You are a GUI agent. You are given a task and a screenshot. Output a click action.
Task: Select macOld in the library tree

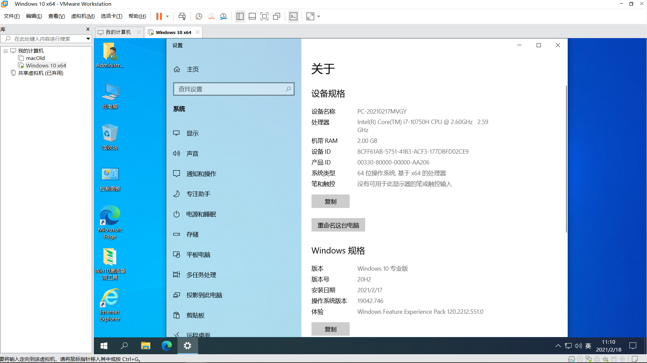click(35, 58)
